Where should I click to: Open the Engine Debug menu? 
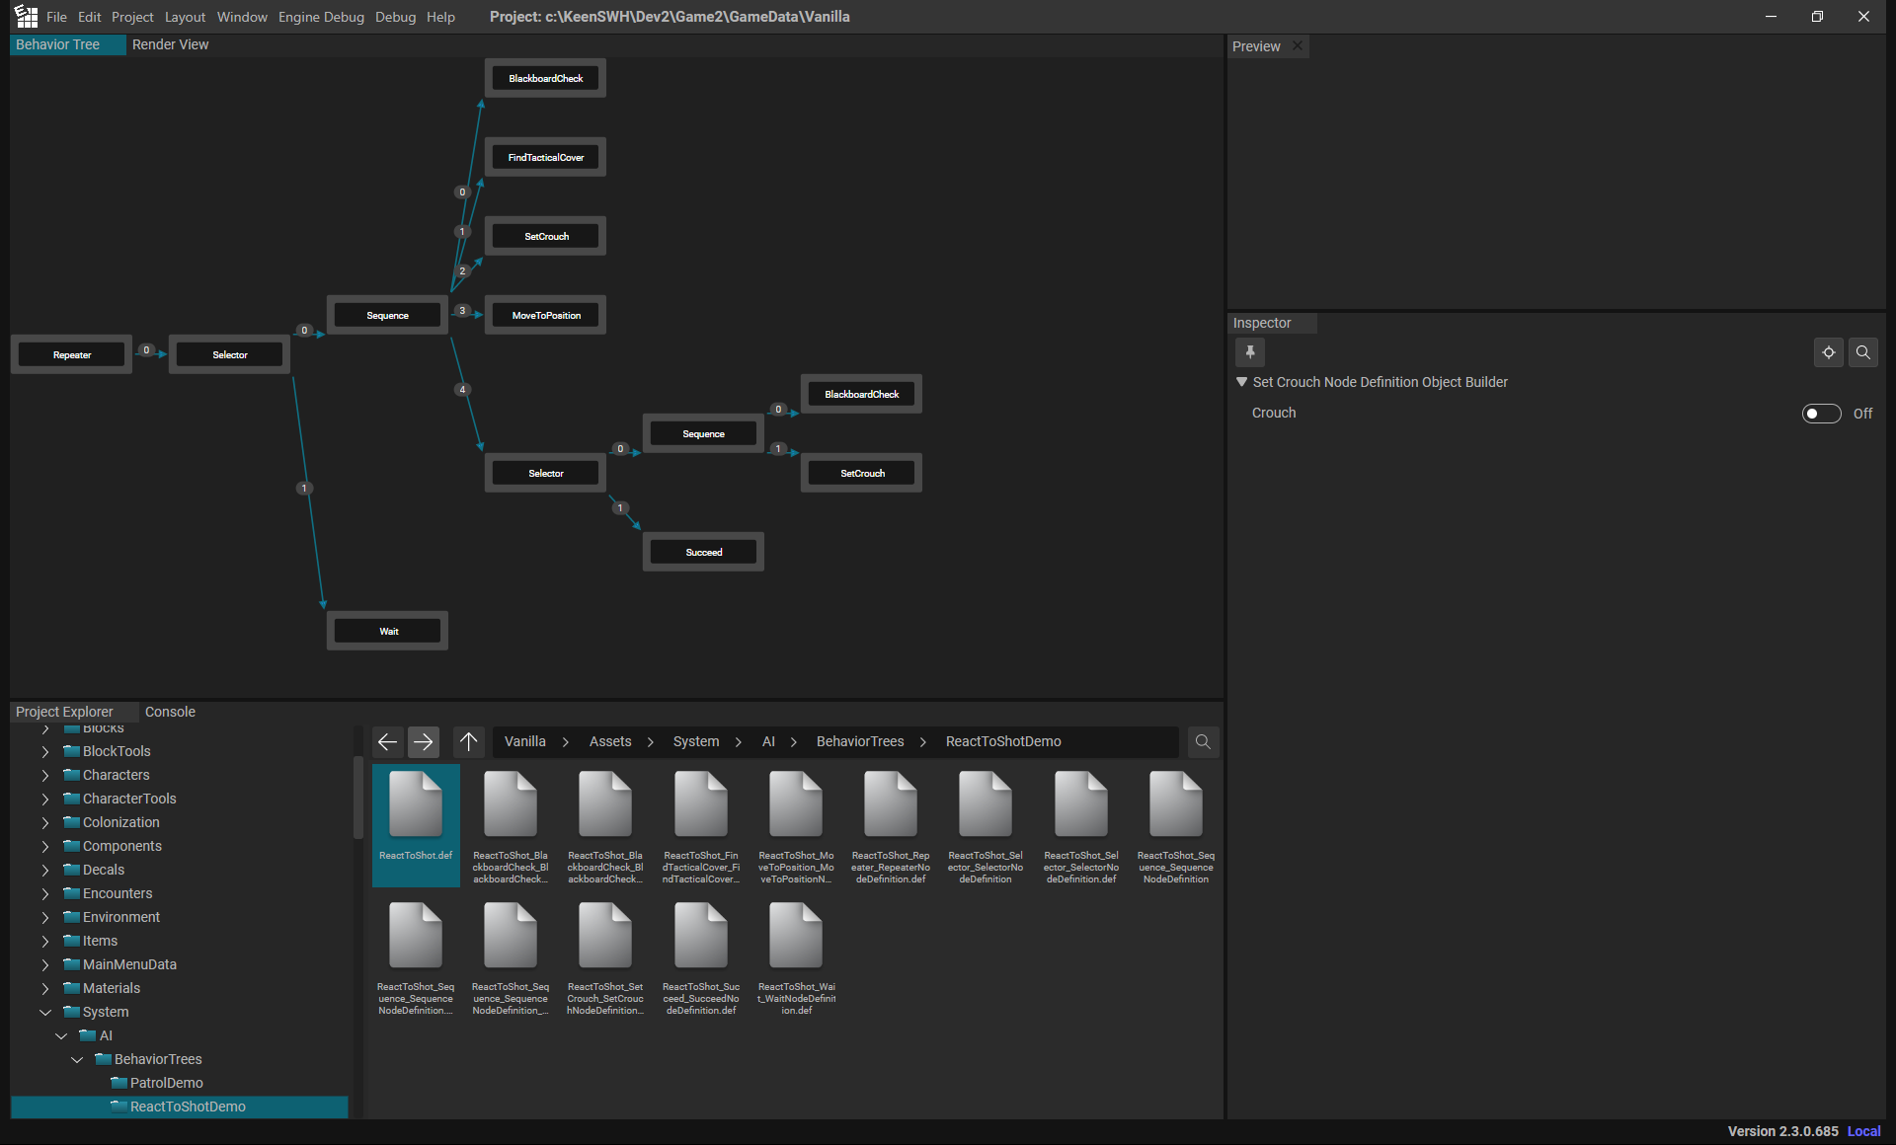click(x=321, y=17)
